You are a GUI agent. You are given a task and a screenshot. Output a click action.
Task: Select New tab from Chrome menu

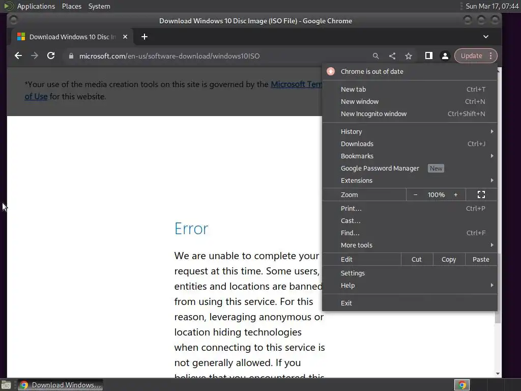[410, 89]
